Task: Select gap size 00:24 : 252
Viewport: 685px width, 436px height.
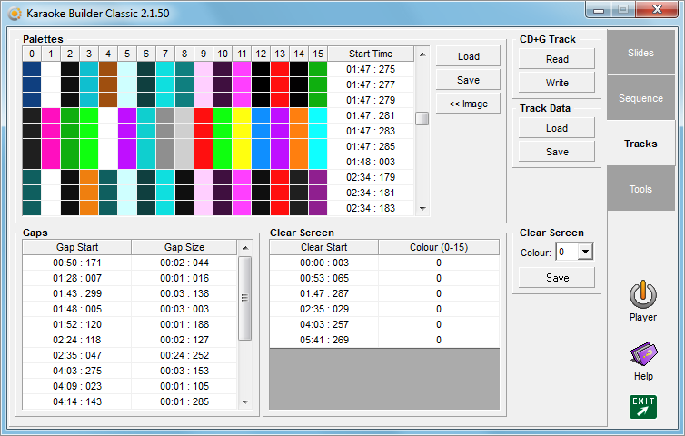Action: (184, 355)
